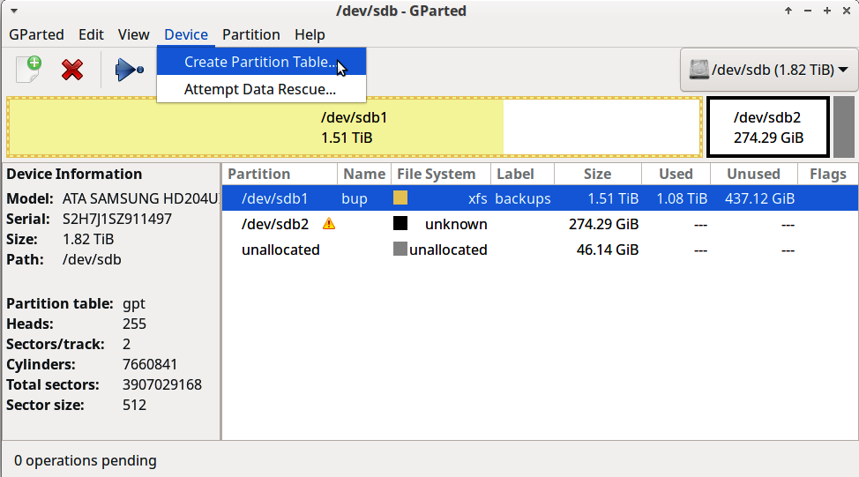The width and height of the screenshot is (859, 477).
Task: Click the Used column header
Action: [x=676, y=175]
